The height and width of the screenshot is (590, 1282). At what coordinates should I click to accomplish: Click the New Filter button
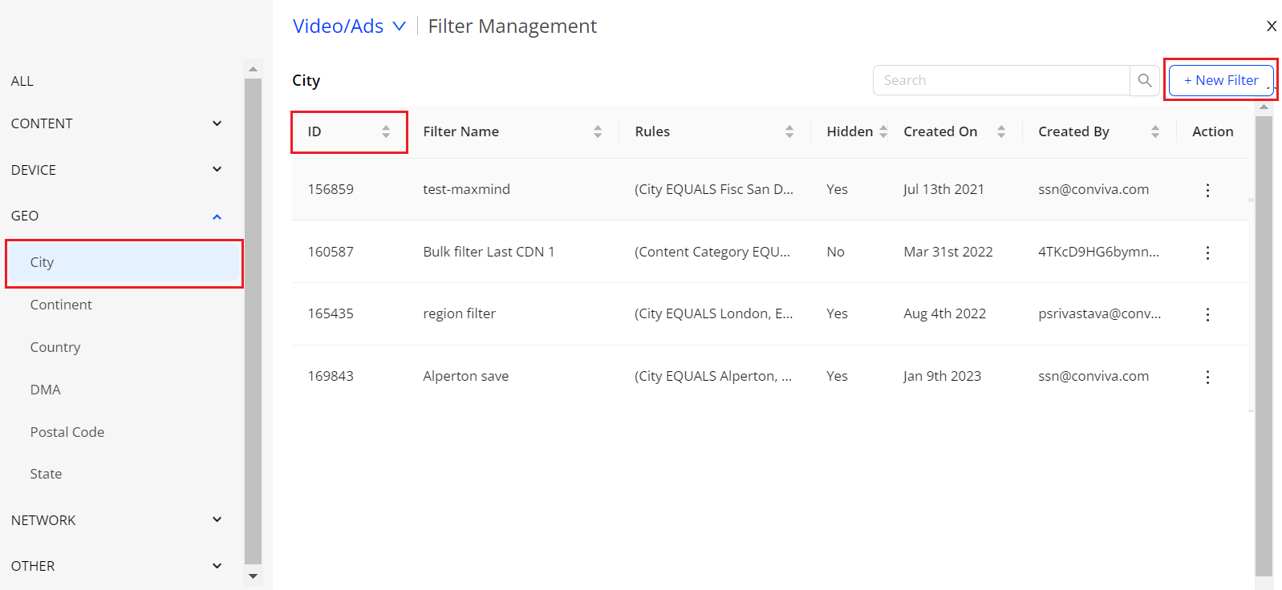[1221, 80]
